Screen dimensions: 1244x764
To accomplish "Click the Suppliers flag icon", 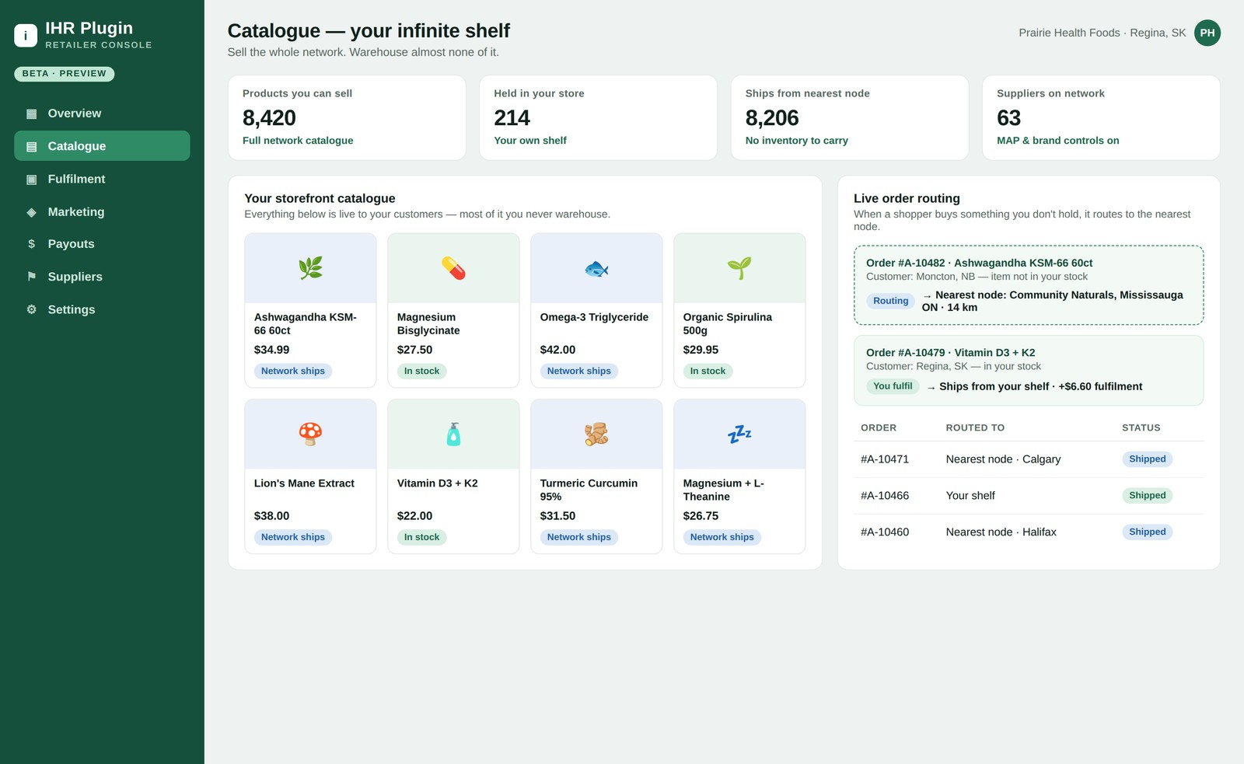I will coord(32,277).
